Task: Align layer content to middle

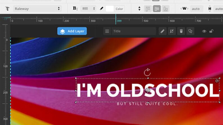Action: tap(157, 9)
